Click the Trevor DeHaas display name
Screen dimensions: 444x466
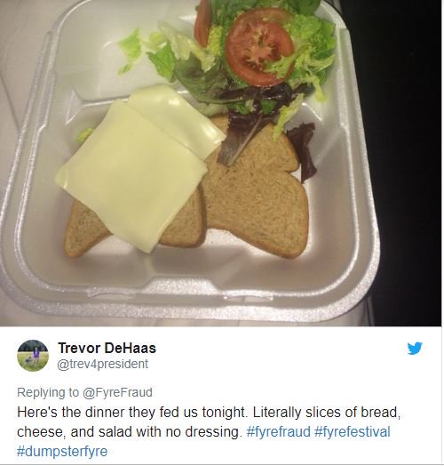coord(107,348)
